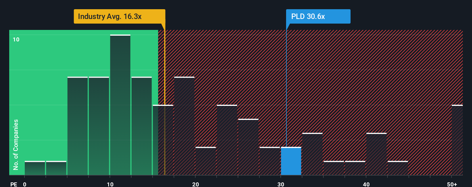472x187 pixels.
Task: Click the No. of Companies axis title
Action: [x=16, y=144]
